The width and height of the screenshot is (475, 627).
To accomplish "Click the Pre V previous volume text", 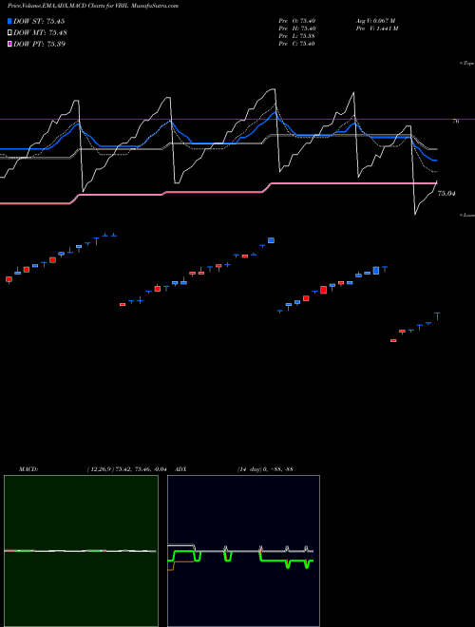I will 376,28.
